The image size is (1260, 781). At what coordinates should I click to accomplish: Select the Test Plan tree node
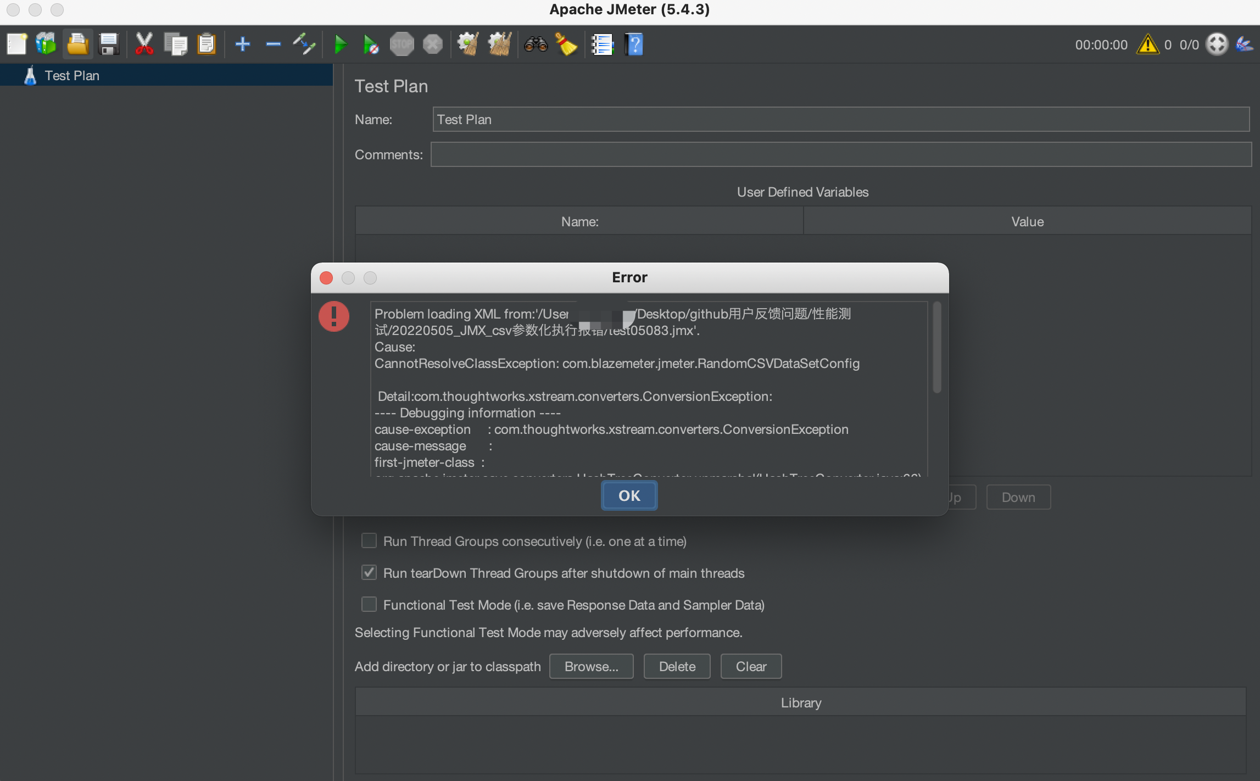(72, 75)
